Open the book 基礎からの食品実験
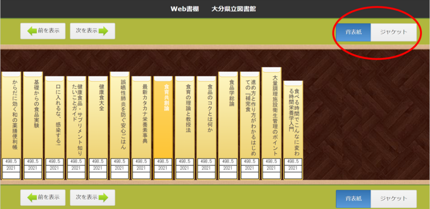This screenshot has height=209, width=430. pos(33,126)
